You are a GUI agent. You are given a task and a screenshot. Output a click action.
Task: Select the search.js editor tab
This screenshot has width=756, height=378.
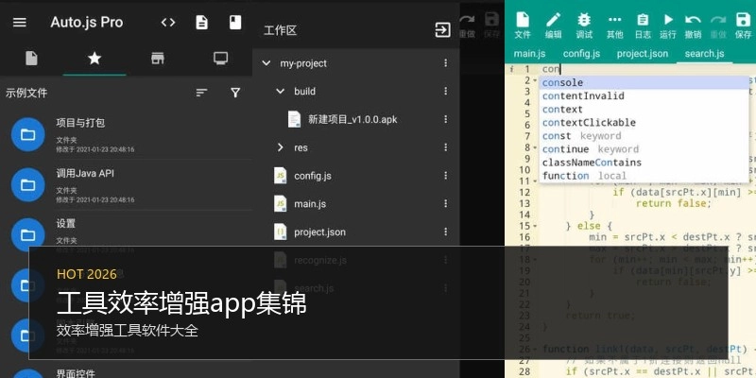[704, 54]
